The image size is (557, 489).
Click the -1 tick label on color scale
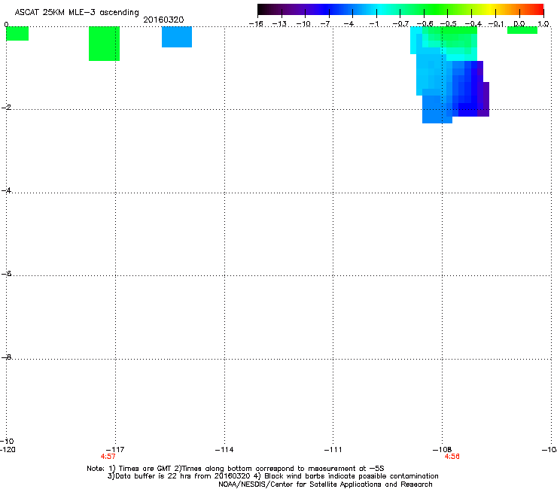point(374,24)
